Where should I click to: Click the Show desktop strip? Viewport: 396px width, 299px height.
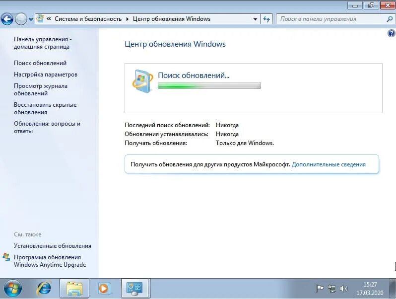(x=393, y=289)
